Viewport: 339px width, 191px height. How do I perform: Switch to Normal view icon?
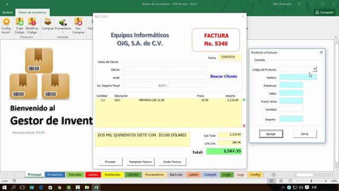pos(272,181)
